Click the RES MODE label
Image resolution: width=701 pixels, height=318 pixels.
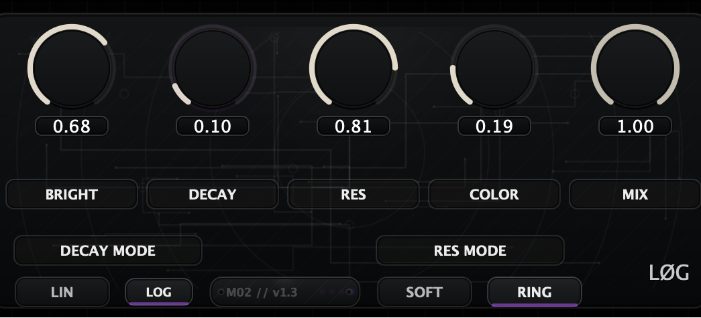pyautogui.click(x=470, y=250)
